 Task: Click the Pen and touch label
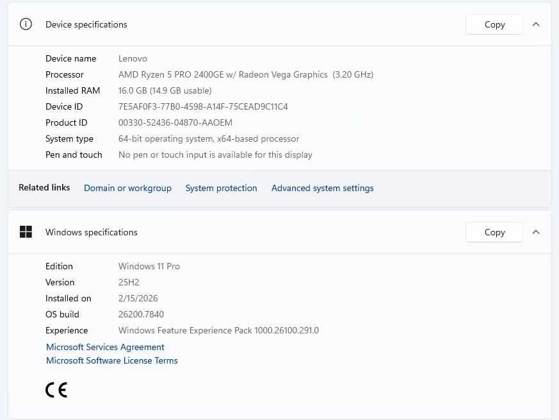pyautogui.click(x=74, y=155)
